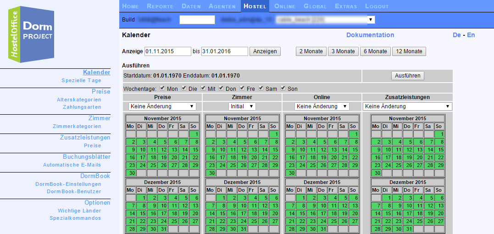Open the Global menu
Image resolution: width=494 pixels, height=234 pixels.
click(315, 6)
